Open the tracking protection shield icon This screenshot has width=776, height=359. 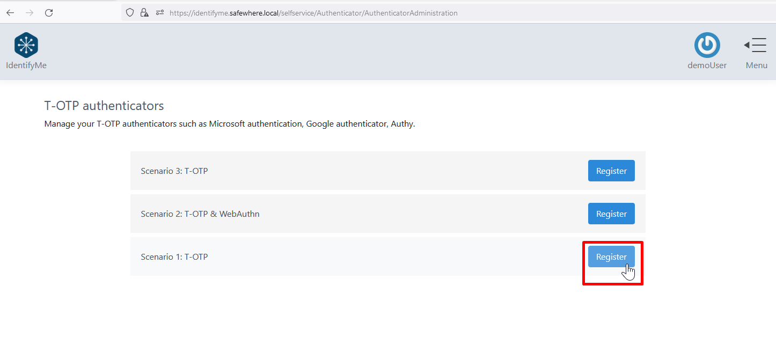129,13
